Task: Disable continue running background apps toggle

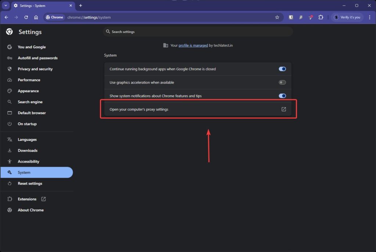Action: [282, 69]
